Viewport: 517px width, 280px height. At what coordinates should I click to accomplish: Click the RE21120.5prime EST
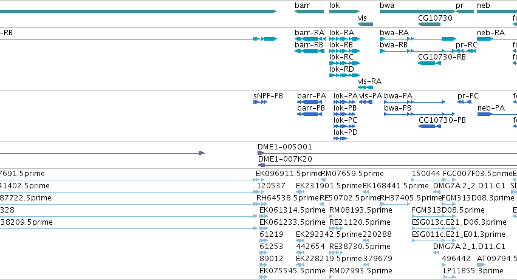coord(337,228)
